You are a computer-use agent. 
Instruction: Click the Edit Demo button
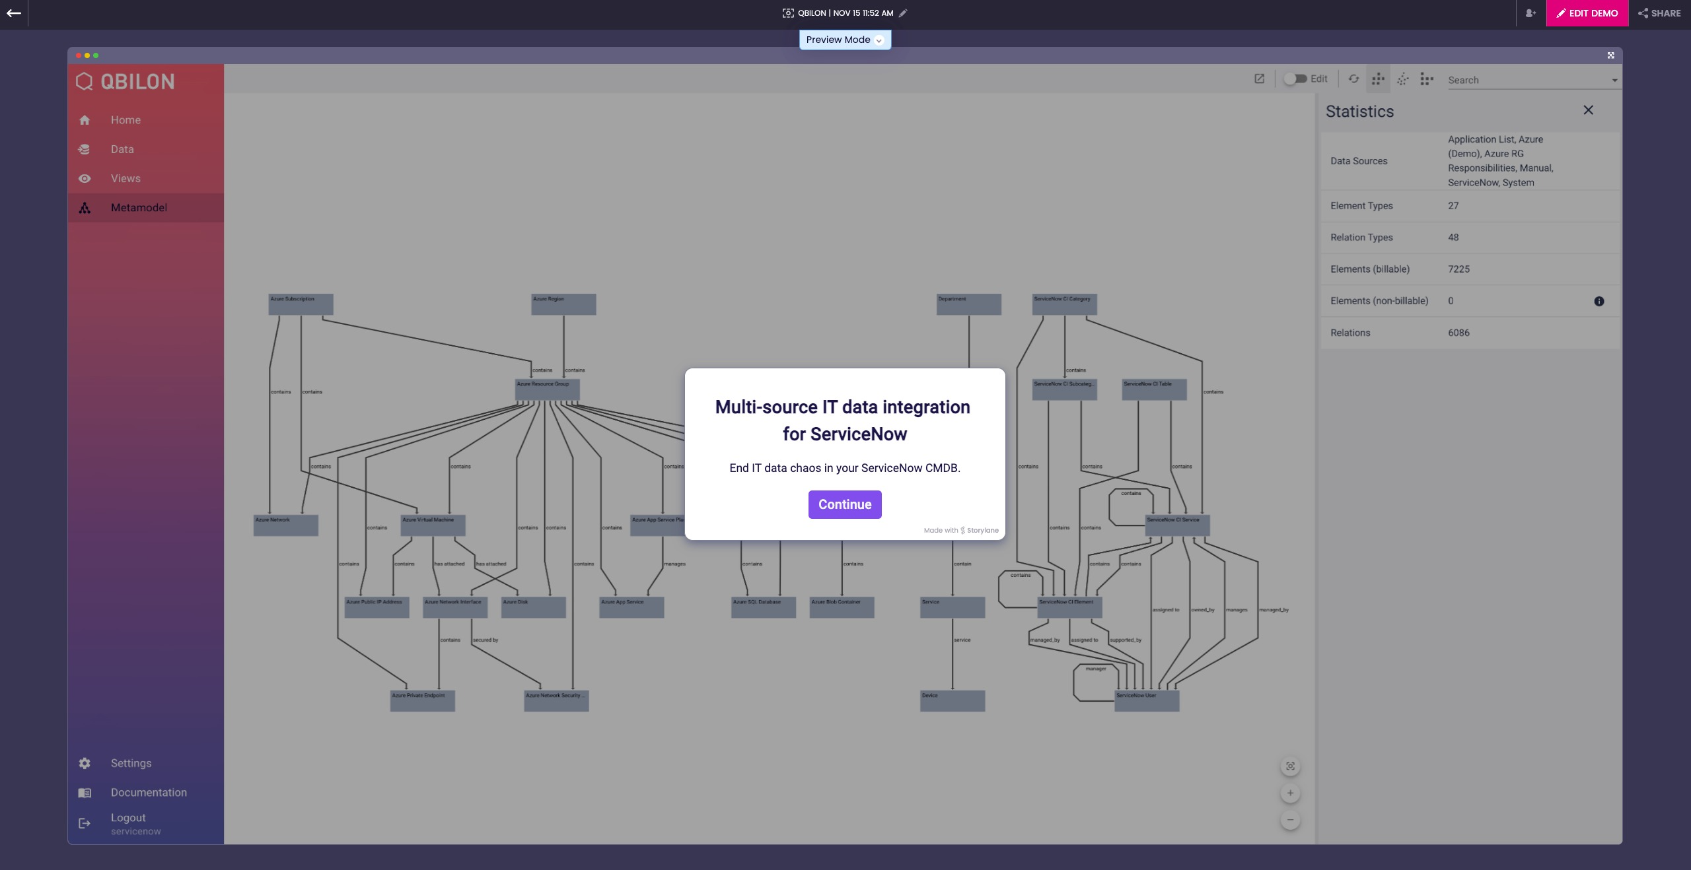pos(1587,13)
